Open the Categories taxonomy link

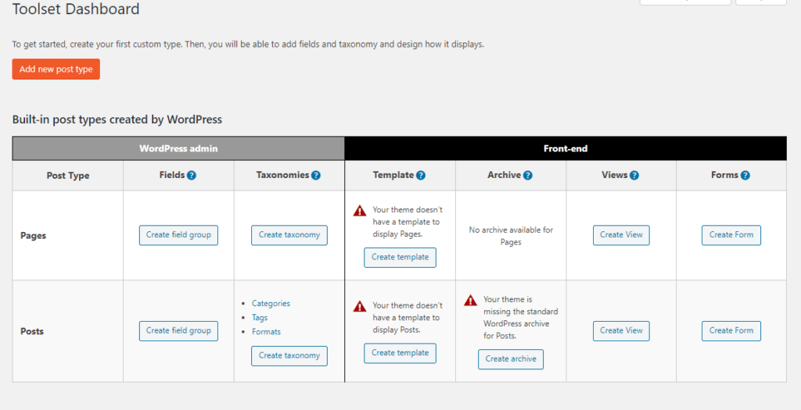[271, 304]
